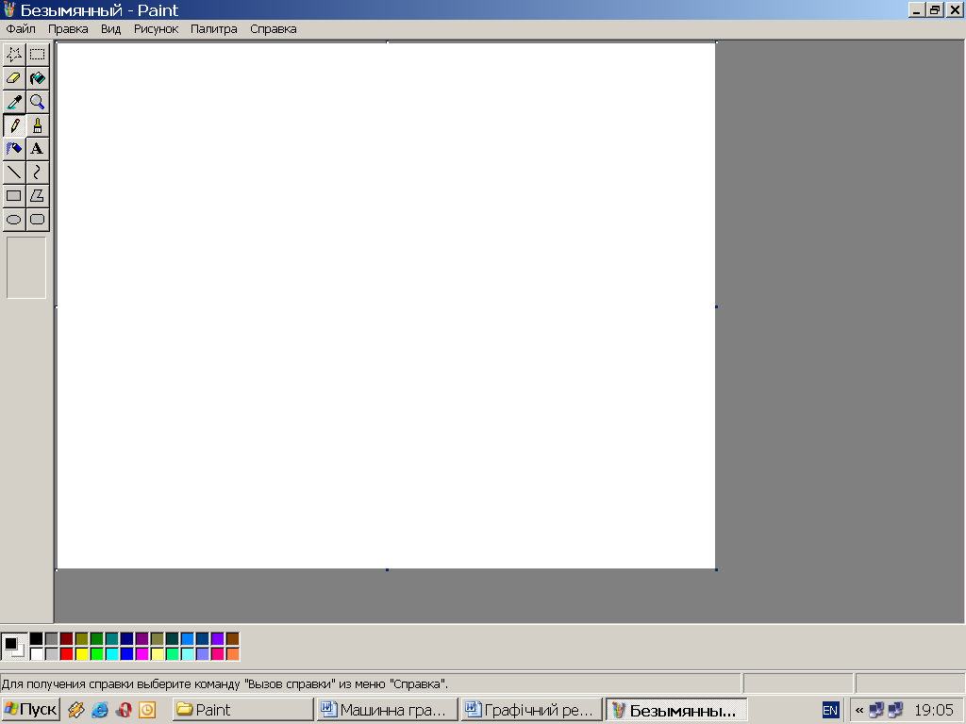966x724 pixels.
Task: Select the purple swatch in top row
Action: pyautogui.click(x=142, y=638)
